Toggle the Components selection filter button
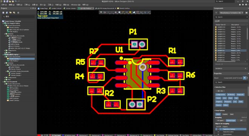 (221, 95)
